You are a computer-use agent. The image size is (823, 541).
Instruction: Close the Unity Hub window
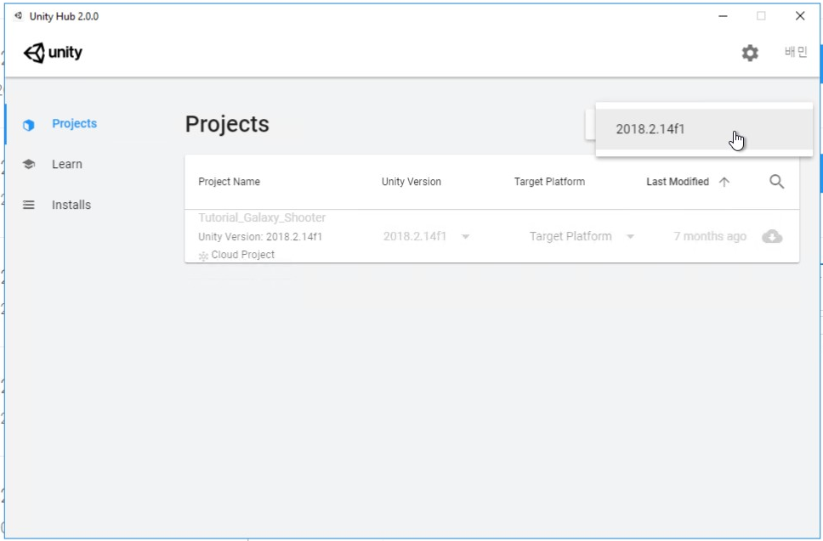pos(800,16)
